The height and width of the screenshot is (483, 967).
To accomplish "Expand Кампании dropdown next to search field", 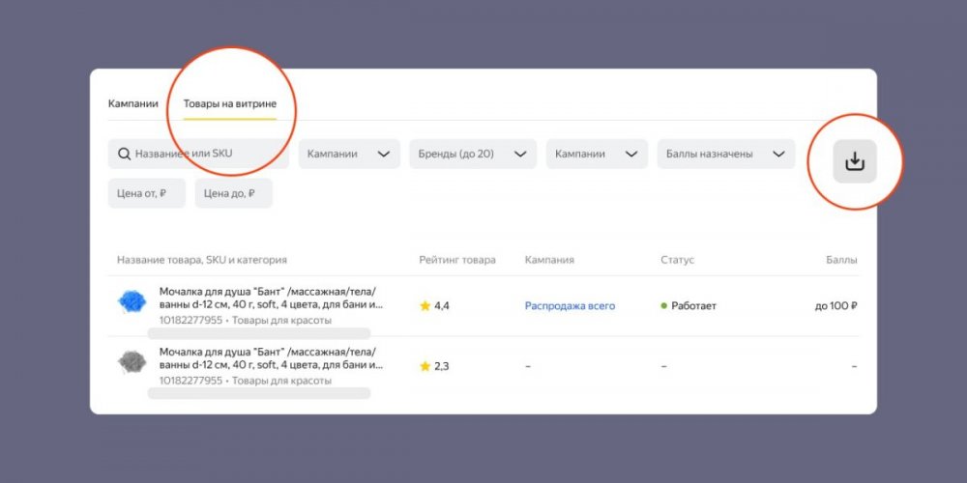I will (x=348, y=154).
